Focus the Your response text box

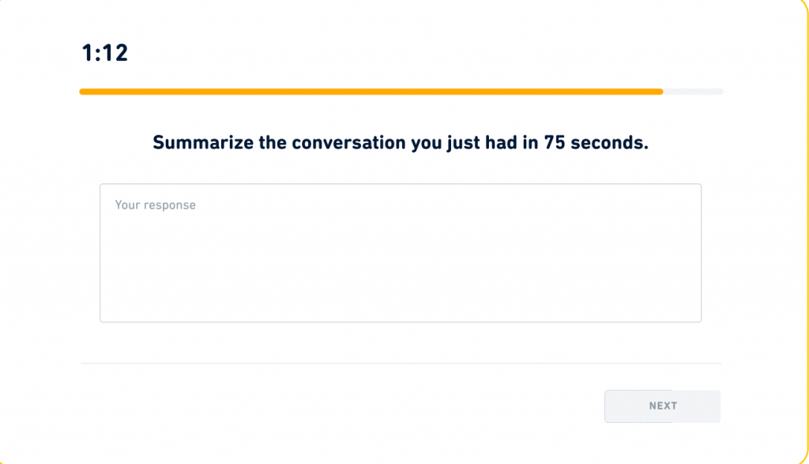pos(400,253)
